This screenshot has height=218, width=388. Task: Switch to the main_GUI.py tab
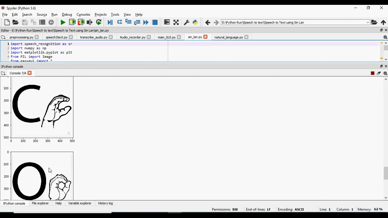click(x=167, y=37)
